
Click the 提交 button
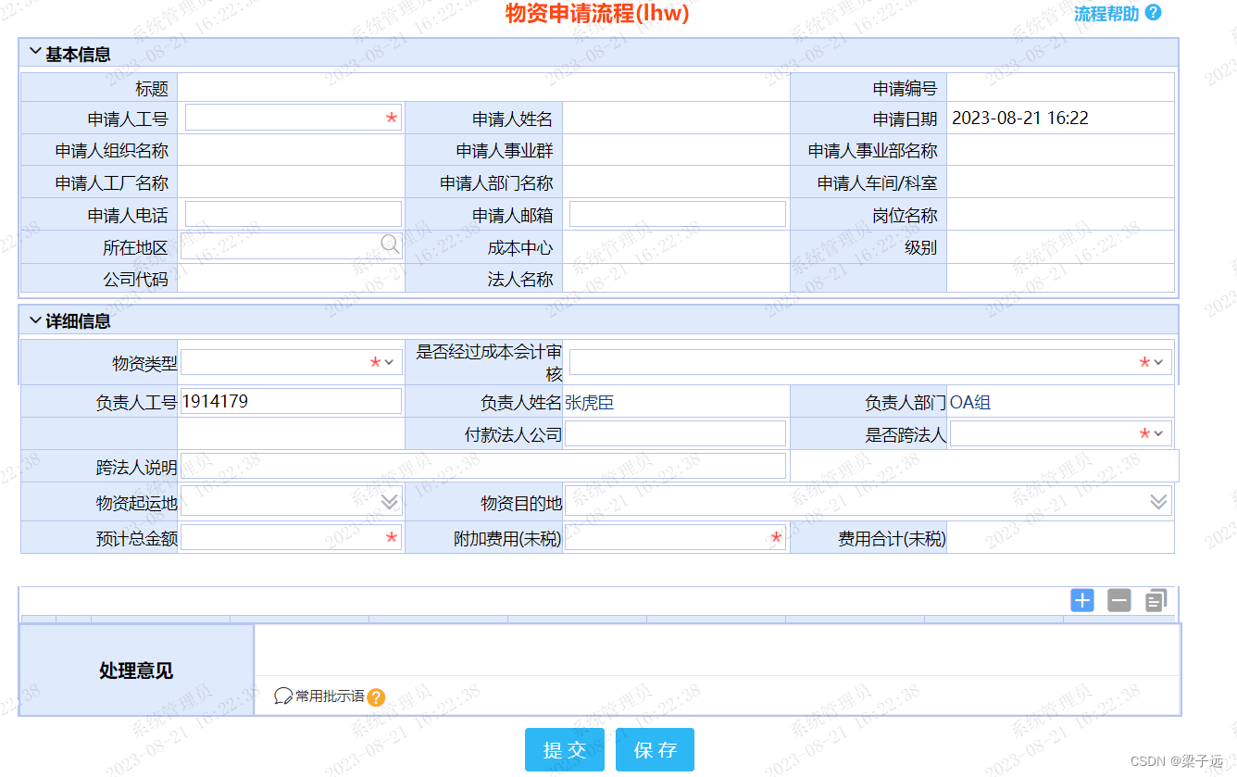tap(565, 750)
